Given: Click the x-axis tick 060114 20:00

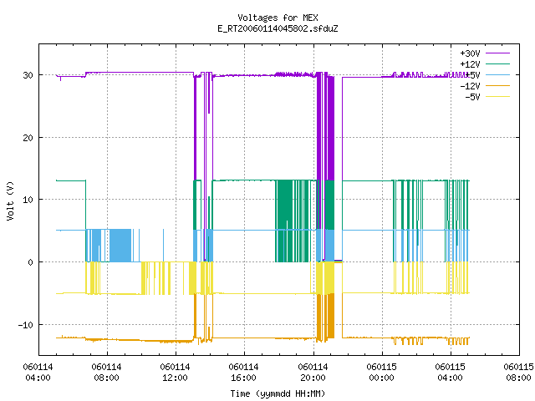Looking at the screenshot, I should [313, 373].
